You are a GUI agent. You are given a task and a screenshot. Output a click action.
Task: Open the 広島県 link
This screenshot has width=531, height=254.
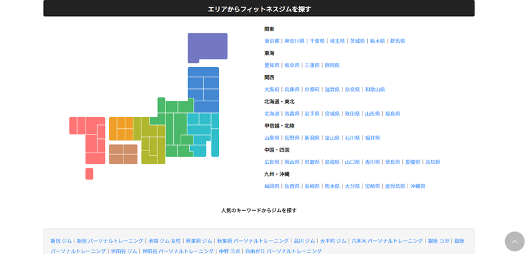pyautogui.click(x=272, y=162)
